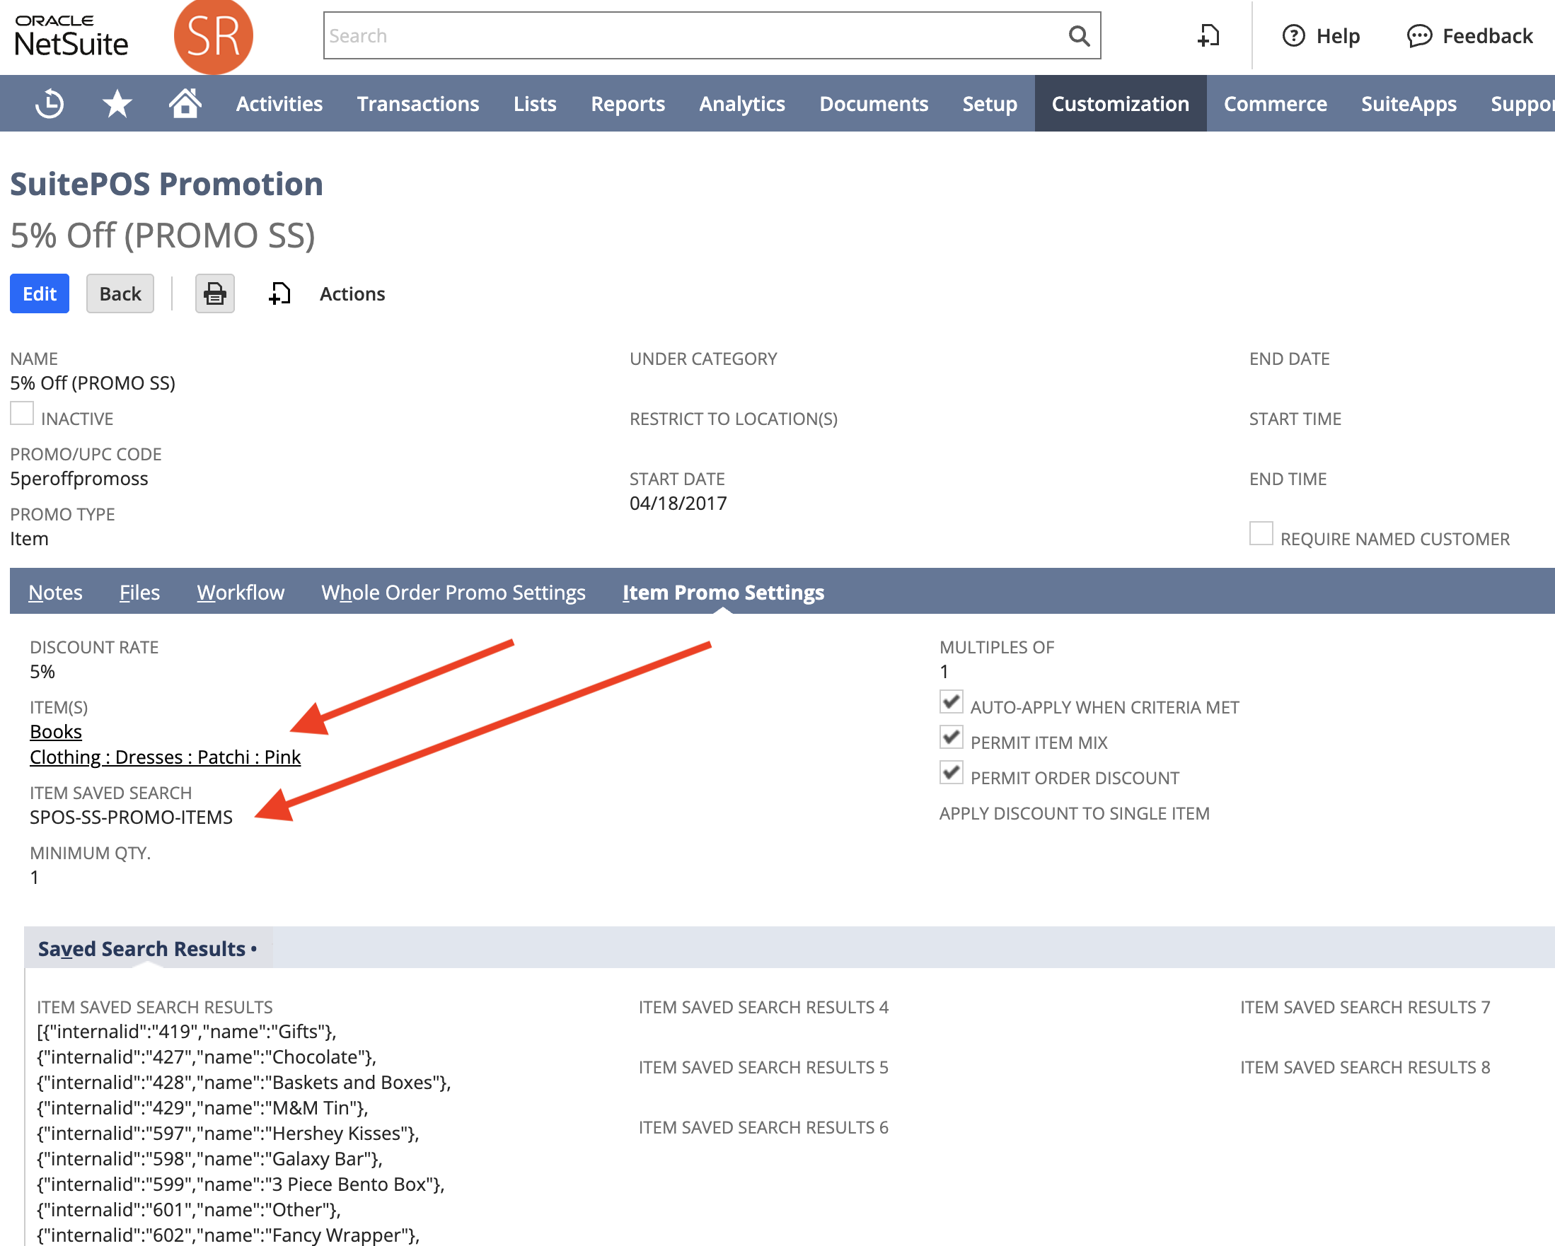The image size is (1555, 1246).
Task: Click in the global Search field
Action: point(693,35)
